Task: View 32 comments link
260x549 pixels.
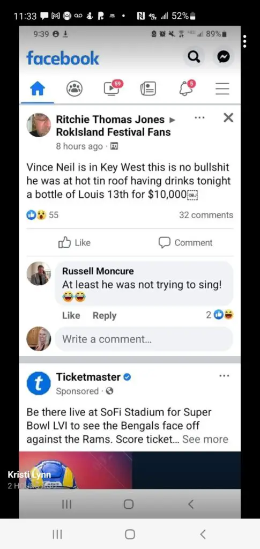Action: point(206,215)
